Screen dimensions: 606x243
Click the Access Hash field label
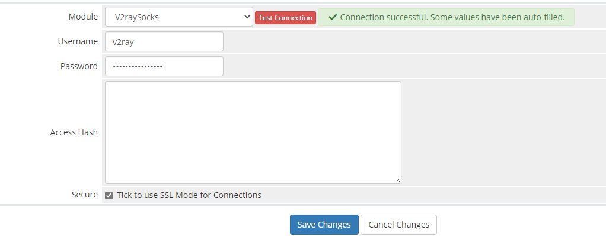(74, 132)
